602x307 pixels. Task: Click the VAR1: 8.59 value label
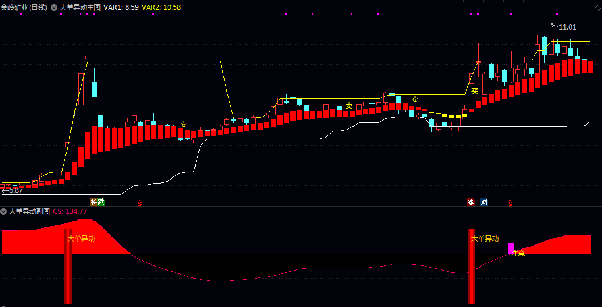pyautogui.click(x=121, y=7)
